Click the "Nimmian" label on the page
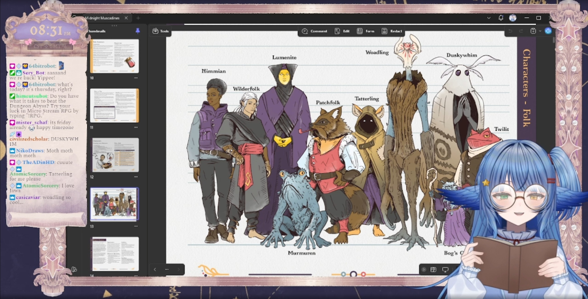The height and width of the screenshot is (299, 588). 214,71
